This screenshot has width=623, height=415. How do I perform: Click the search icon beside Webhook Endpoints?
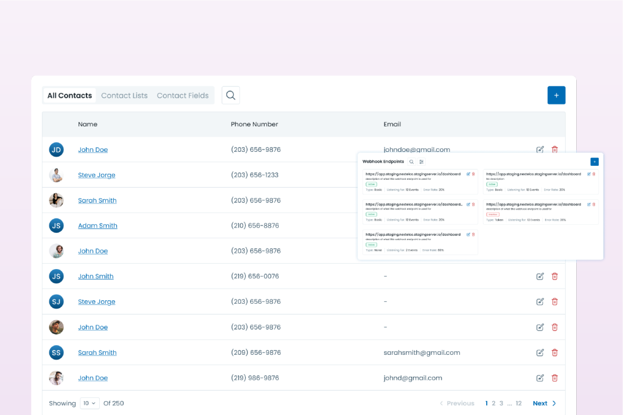[412, 162]
